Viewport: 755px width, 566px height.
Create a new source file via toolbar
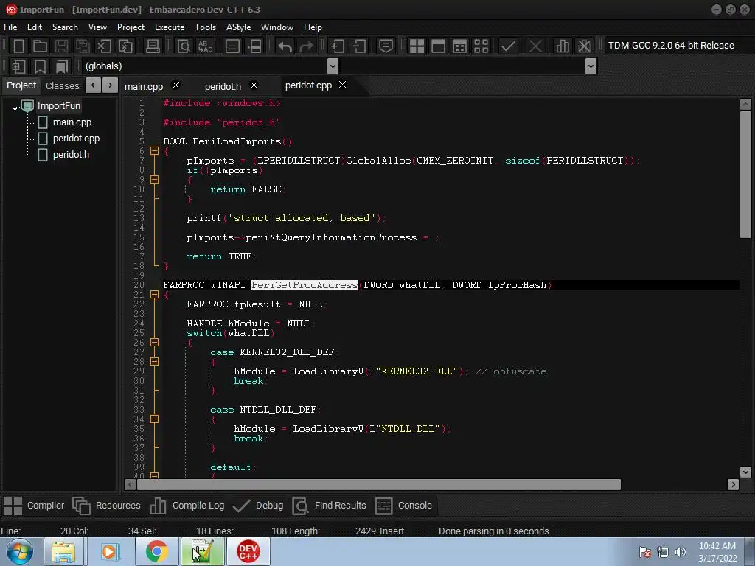18,46
